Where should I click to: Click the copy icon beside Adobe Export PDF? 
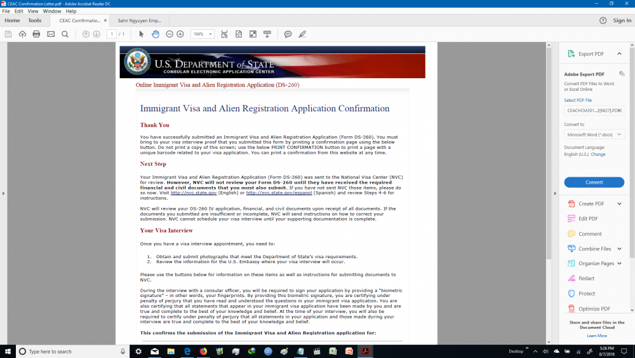click(622, 74)
